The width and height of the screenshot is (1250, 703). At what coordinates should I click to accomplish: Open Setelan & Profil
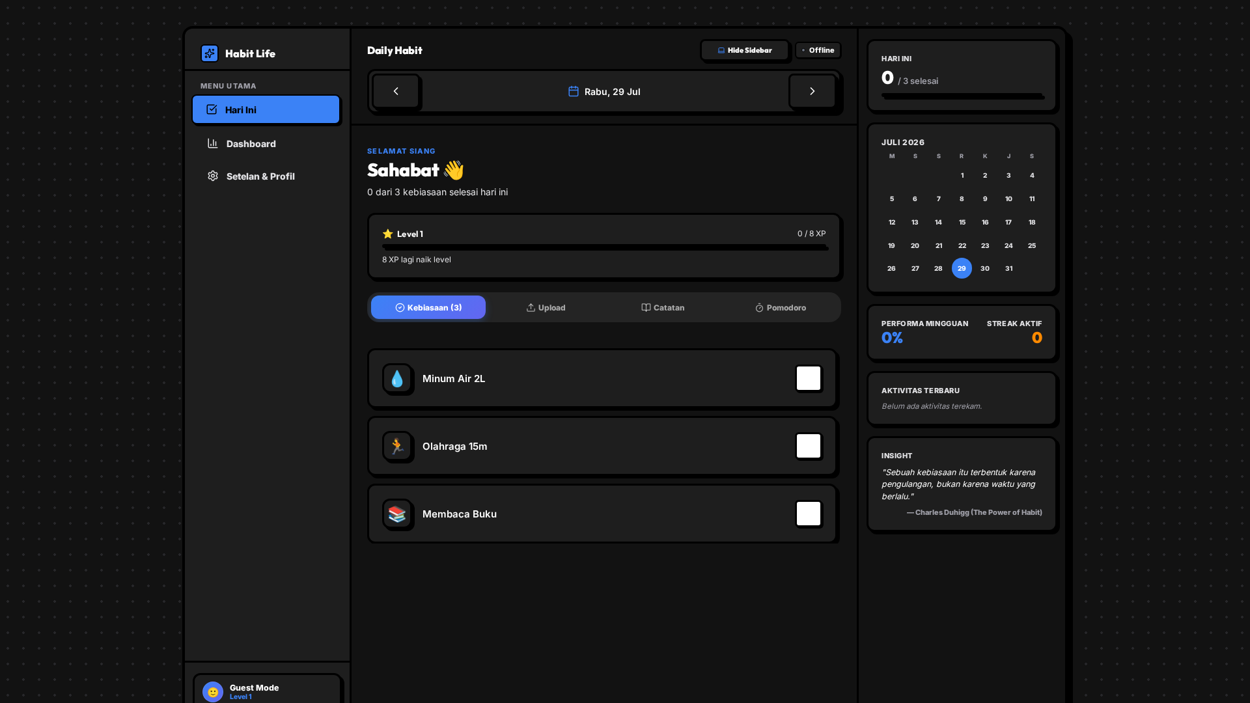266,176
